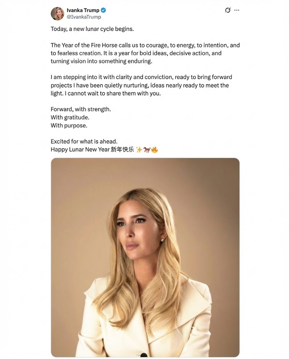The height and width of the screenshot is (359, 289).
Task: Click the fire emoji in the post
Action: tap(155, 150)
